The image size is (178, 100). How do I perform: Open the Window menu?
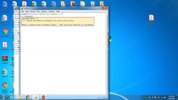click(51, 11)
